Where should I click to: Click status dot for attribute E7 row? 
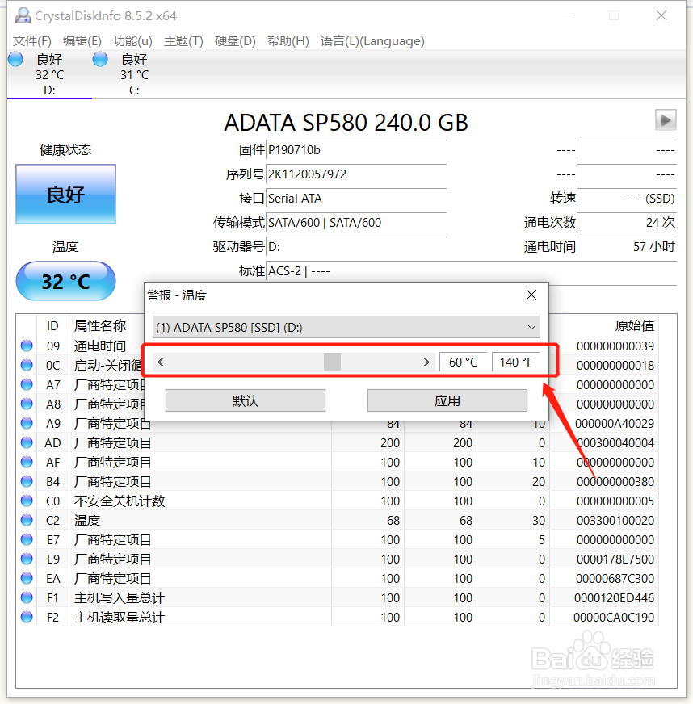tap(27, 539)
